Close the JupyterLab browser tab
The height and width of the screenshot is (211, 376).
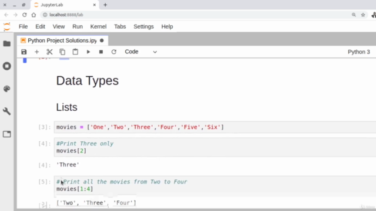[x=95, y=5]
